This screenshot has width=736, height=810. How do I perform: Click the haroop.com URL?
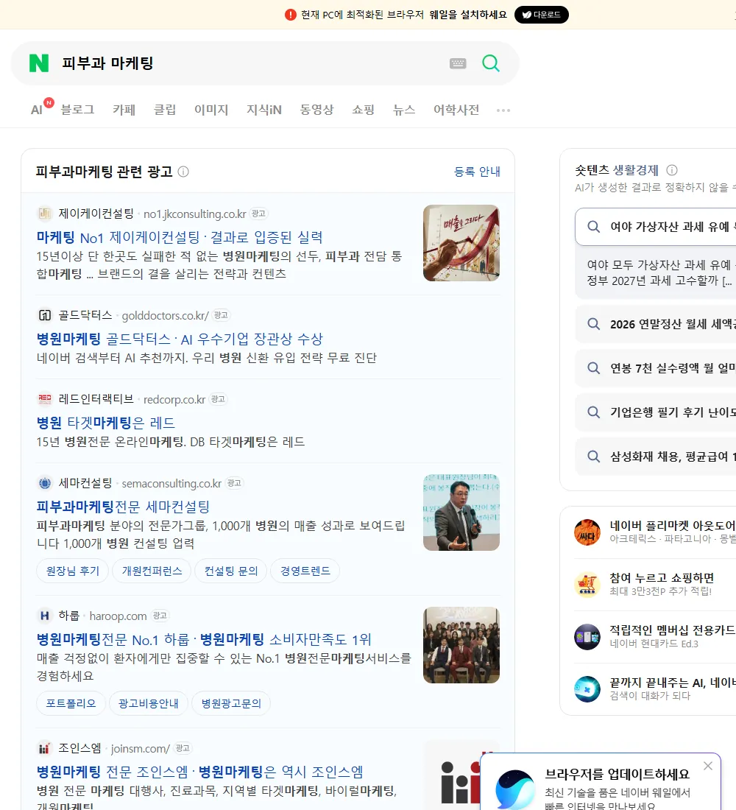(x=118, y=616)
